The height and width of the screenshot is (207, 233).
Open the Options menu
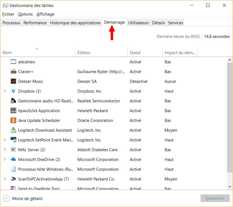[x=25, y=14]
